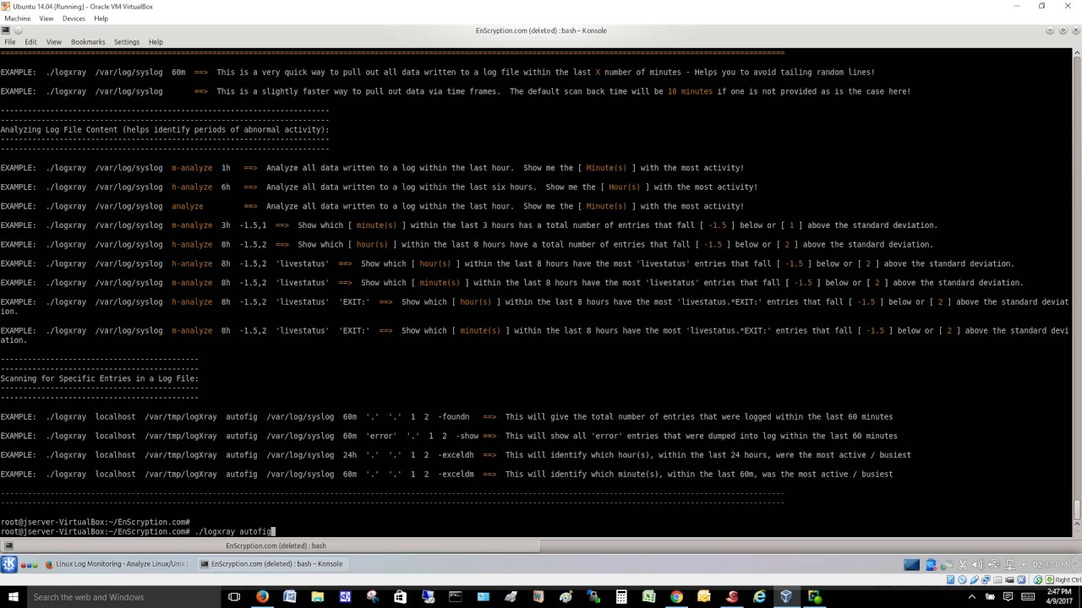Open the Snipping Tool scissors taskbar icon

[x=373, y=597]
